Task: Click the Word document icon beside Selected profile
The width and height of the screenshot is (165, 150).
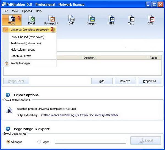Action: [9, 110]
